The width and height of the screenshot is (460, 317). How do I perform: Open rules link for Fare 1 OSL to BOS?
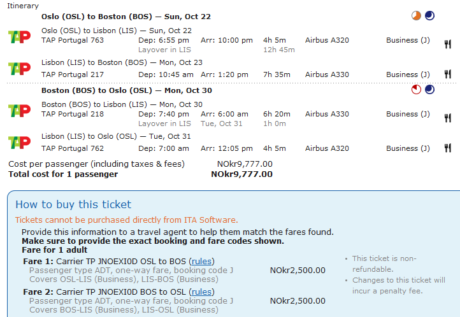201,261
